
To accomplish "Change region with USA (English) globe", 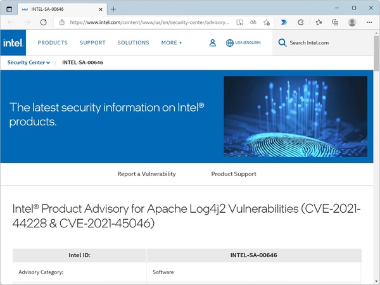I will (x=243, y=42).
